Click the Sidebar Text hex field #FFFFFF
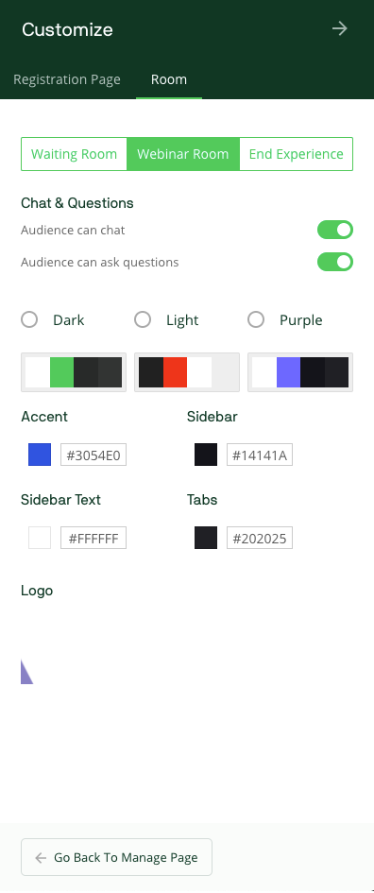The width and height of the screenshot is (374, 893). pos(93,538)
